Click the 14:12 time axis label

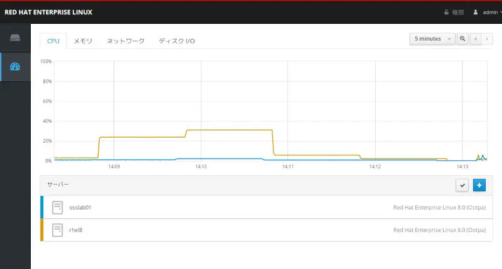(x=375, y=166)
